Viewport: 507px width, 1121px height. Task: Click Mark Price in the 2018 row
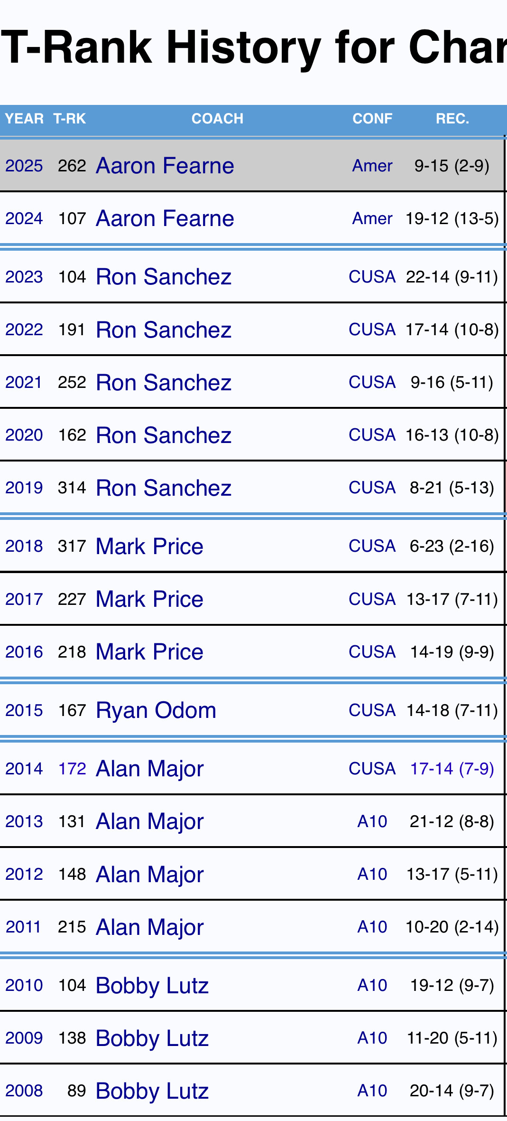pos(149,546)
